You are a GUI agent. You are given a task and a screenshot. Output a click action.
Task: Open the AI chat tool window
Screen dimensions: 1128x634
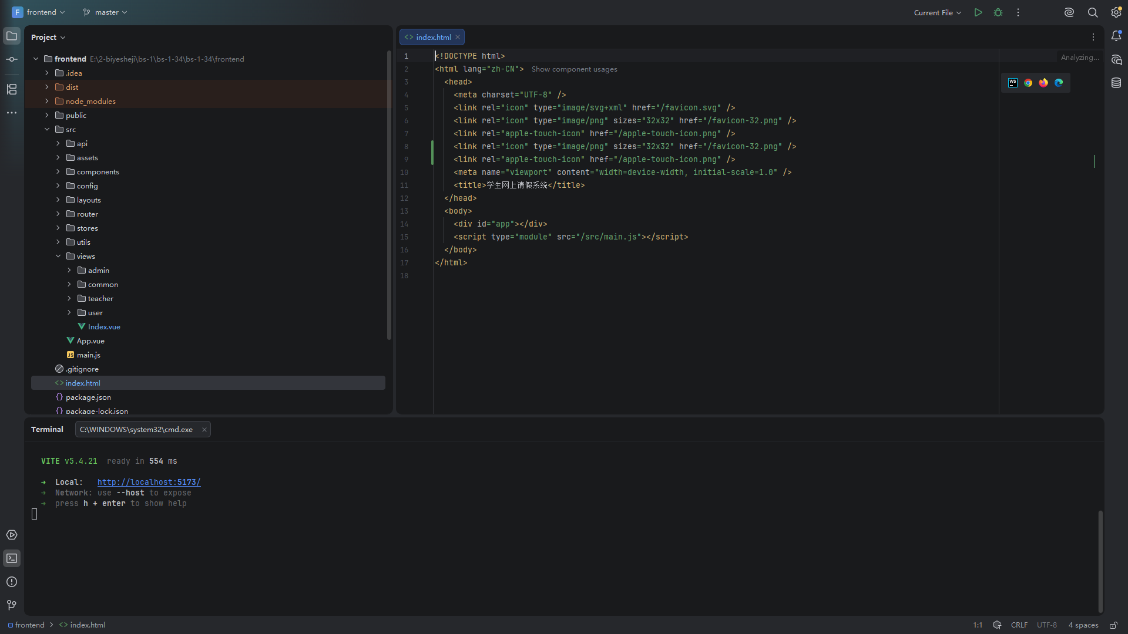1116,60
